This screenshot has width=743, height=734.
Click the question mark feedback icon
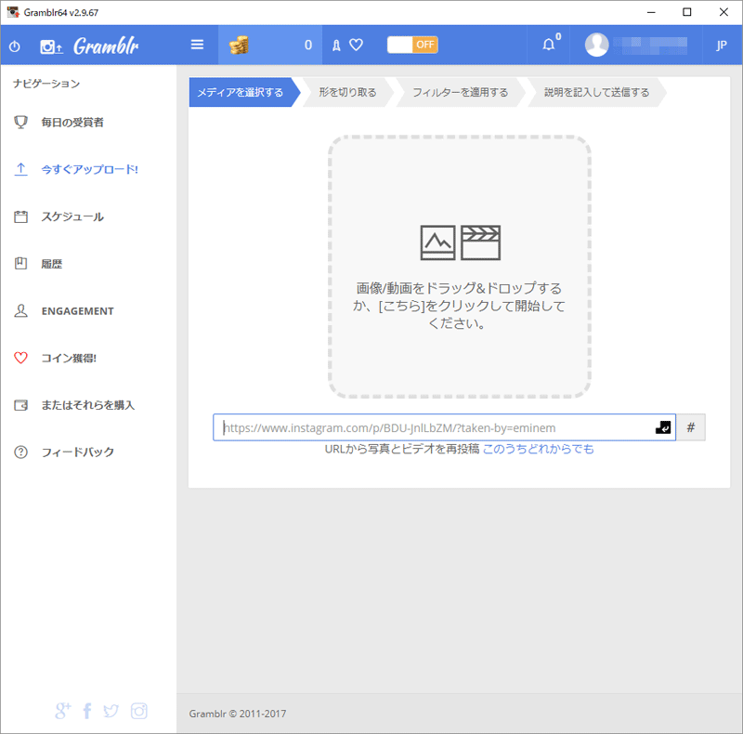pos(20,452)
